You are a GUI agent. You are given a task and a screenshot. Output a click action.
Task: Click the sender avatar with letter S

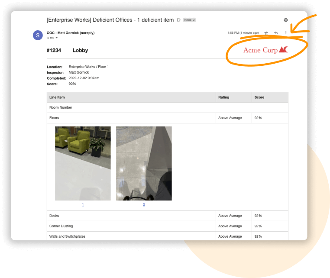(x=38, y=35)
